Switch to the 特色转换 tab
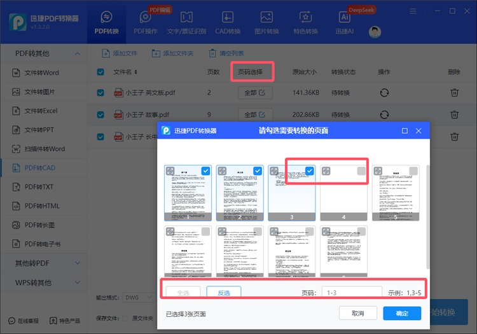The width and height of the screenshot is (477, 334). (x=305, y=22)
